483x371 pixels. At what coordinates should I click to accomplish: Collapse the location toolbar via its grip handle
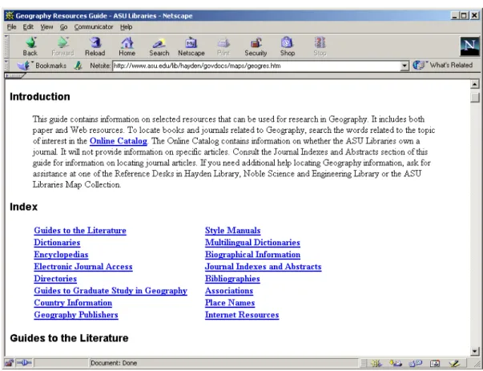pyautogui.click(x=6, y=66)
